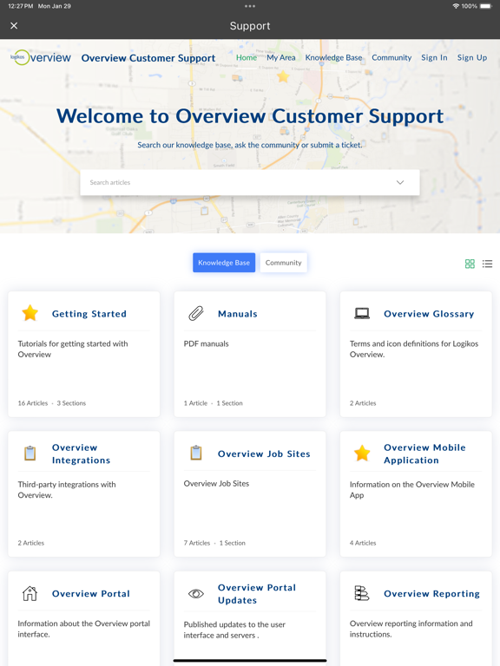The image size is (500, 666).
Task: Click the Overview Reporting database icon
Action: 362,593
